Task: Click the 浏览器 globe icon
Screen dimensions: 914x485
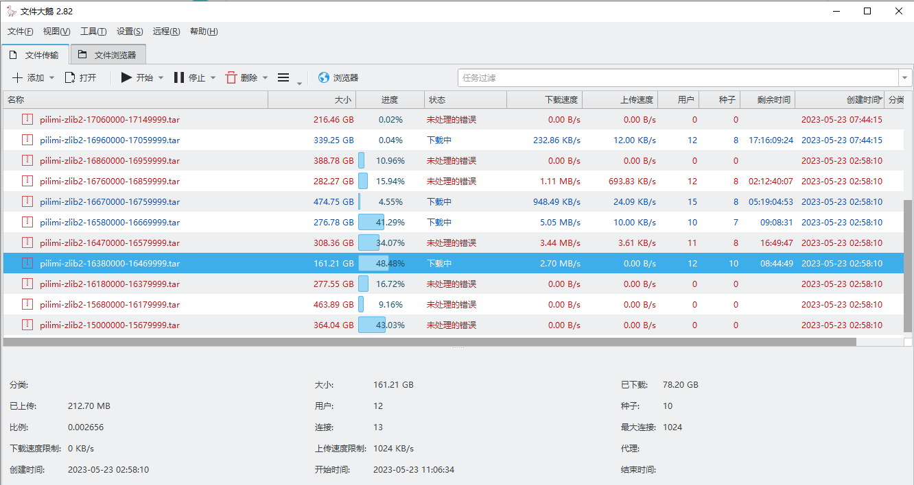Action: pos(323,77)
